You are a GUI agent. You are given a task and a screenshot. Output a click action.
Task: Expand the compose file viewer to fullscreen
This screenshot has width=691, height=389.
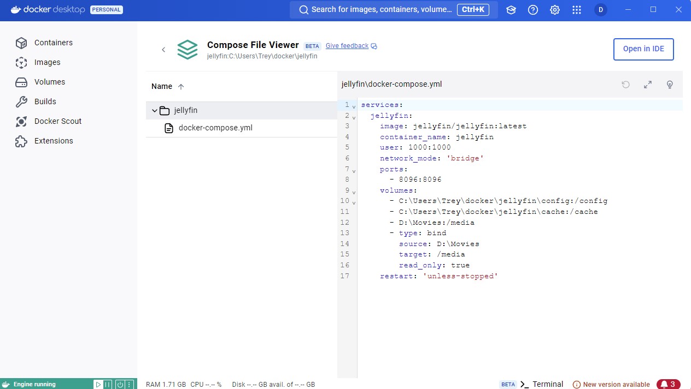coord(648,85)
